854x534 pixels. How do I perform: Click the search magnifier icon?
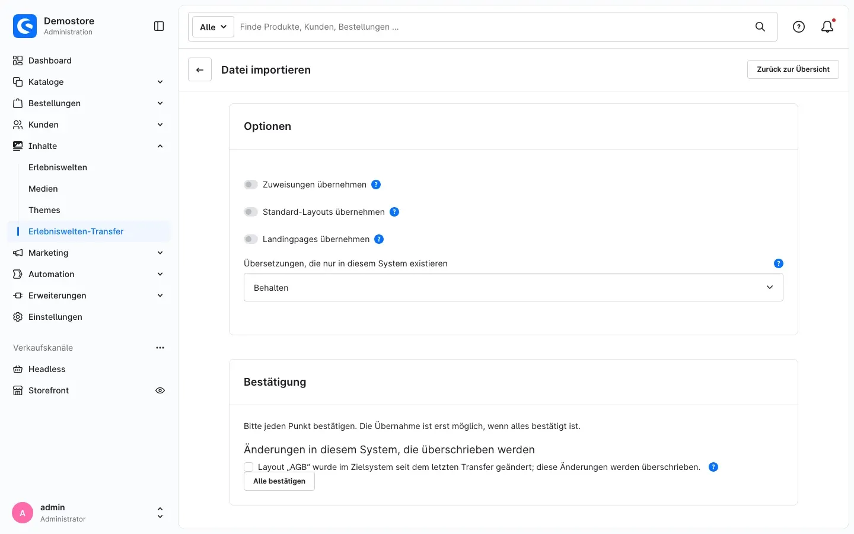click(760, 27)
